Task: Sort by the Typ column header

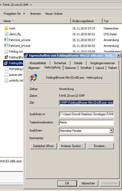Action: [112, 21]
